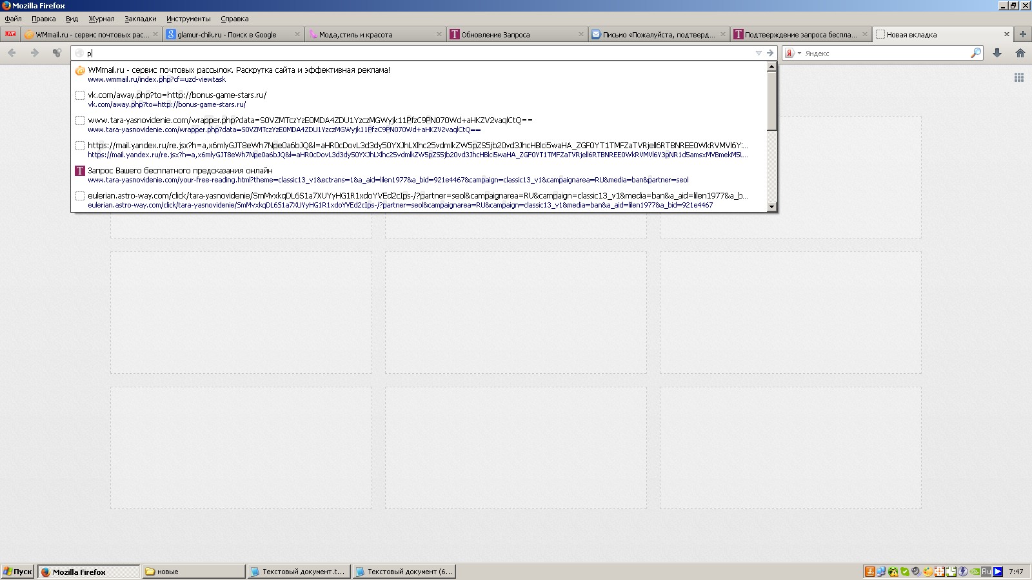Screen dimensions: 1032x580
Task: Close the WMmail.ru tab
Action: click(155, 34)
